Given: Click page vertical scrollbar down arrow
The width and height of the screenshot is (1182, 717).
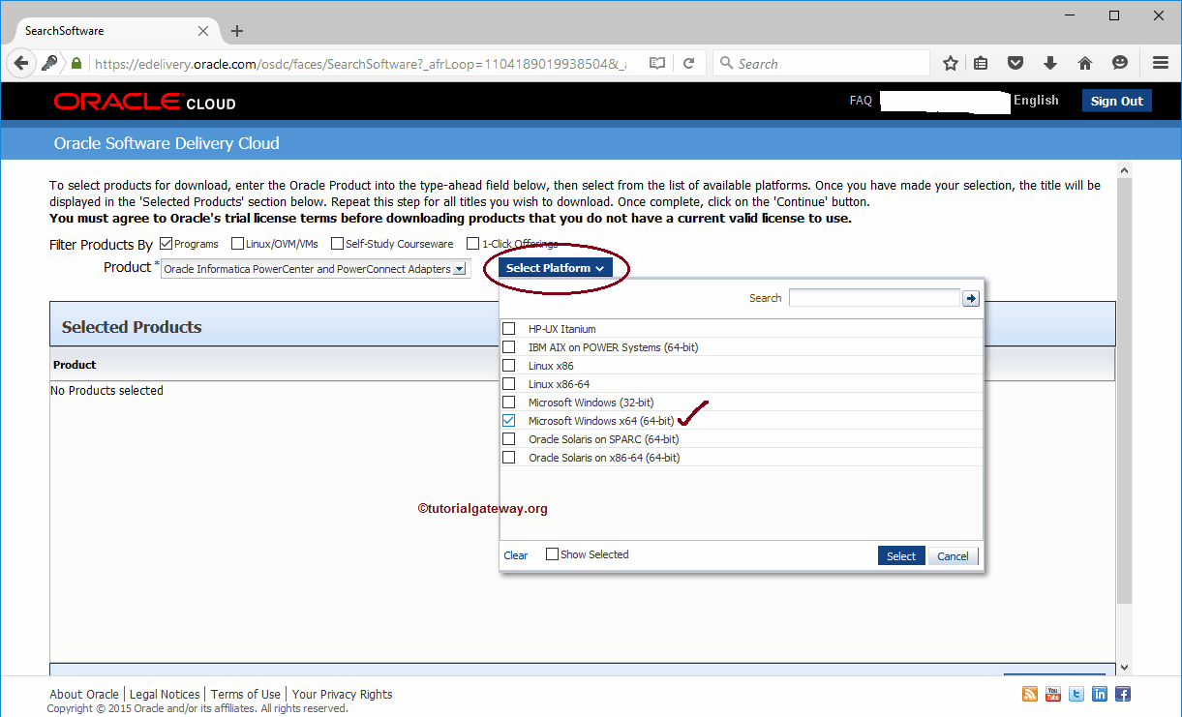Looking at the screenshot, I should tap(1124, 668).
